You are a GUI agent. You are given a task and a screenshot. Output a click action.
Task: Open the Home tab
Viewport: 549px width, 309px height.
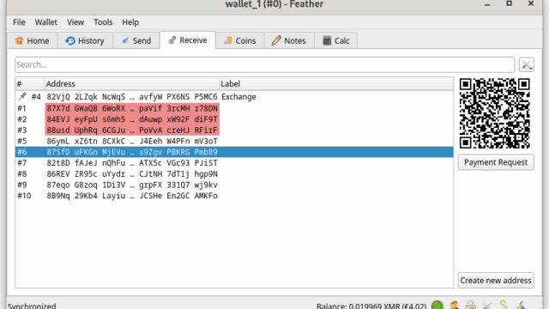(32, 40)
